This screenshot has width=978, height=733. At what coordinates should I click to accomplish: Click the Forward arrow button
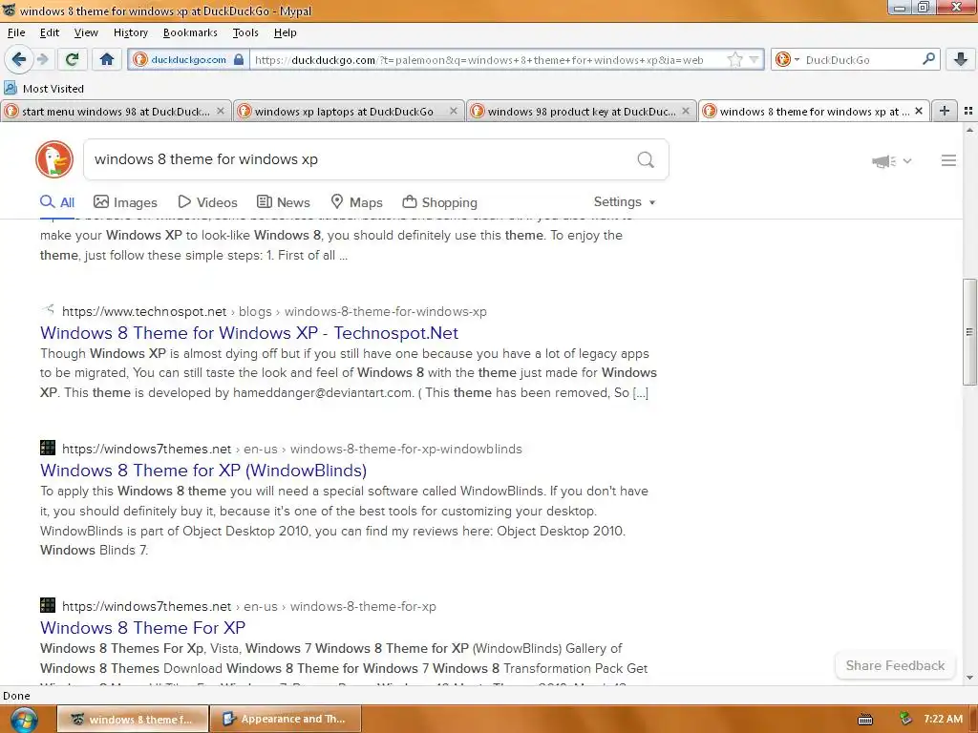click(x=42, y=59)
